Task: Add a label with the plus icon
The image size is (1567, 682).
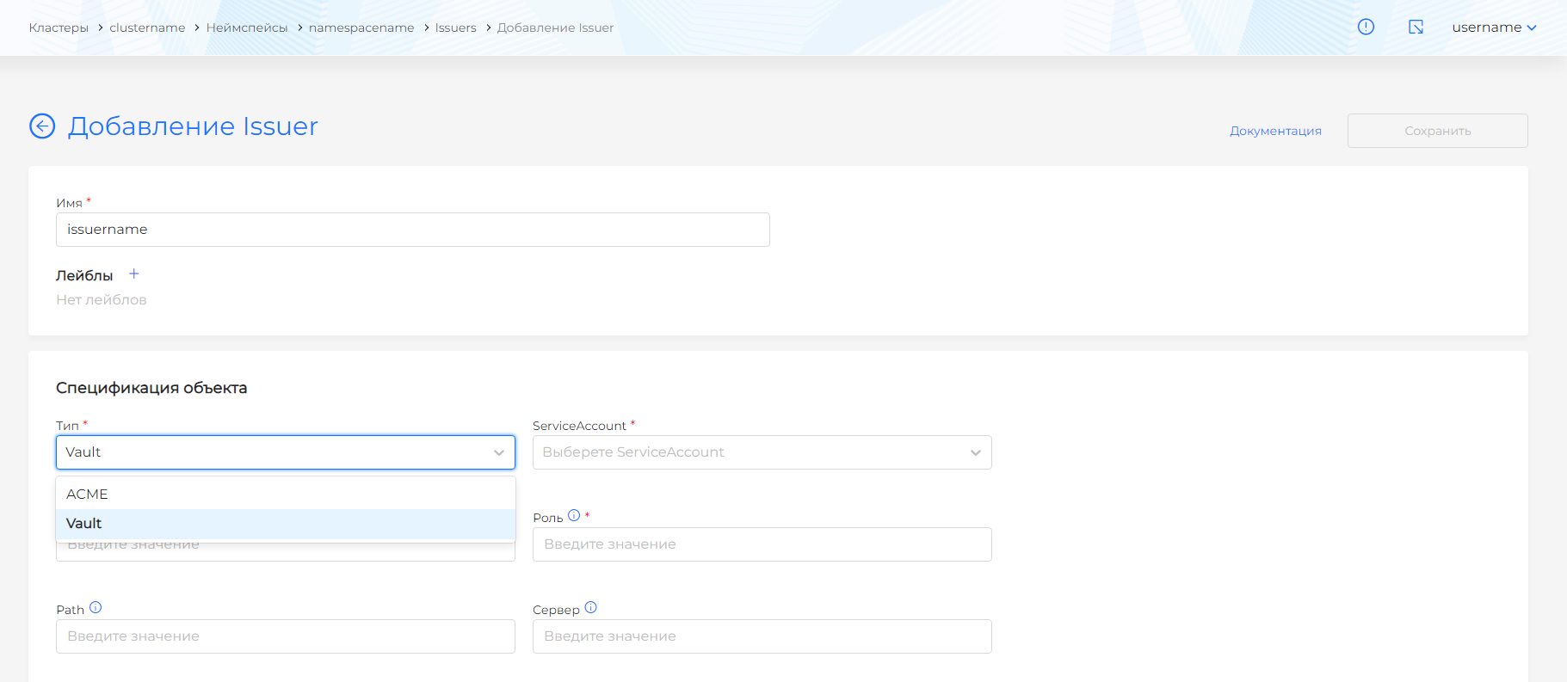Action: click(x=134, y=274)
